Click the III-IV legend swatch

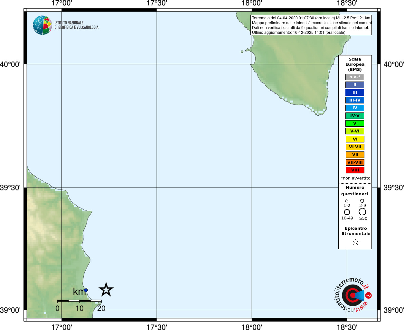355,100
